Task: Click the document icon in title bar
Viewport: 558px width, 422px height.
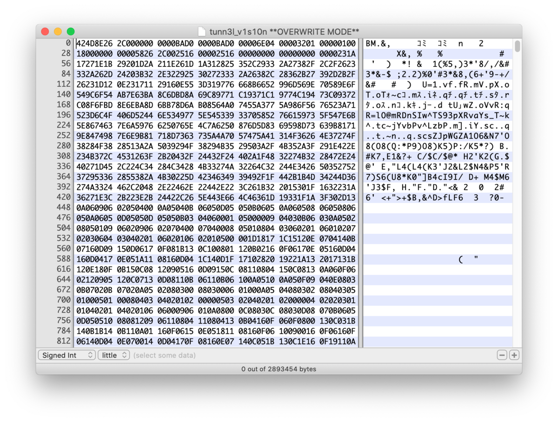Action: (202, 32)
